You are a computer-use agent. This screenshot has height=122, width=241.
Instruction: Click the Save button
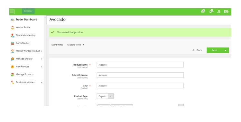pos(214,50)
